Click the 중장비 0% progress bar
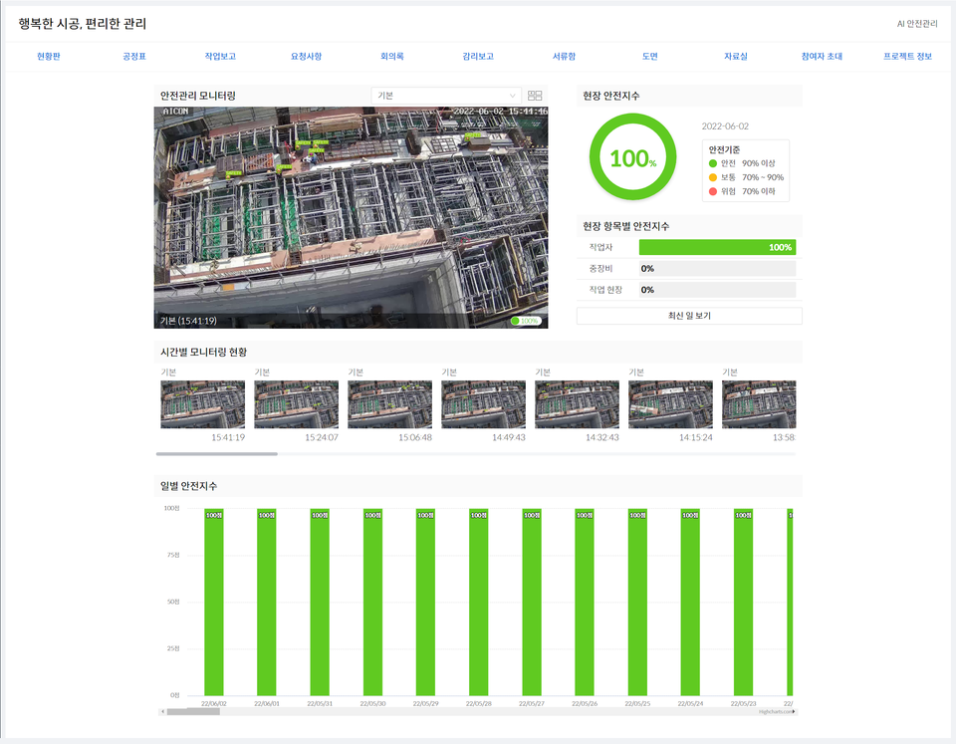Image resolution: width=956 pixels, height=744 pixels. (718, 268)
